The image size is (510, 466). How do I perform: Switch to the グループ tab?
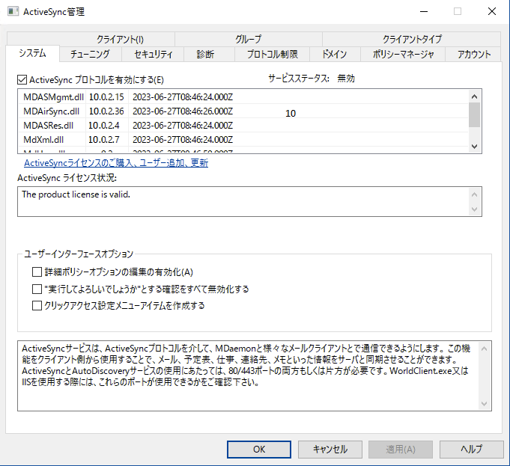pos(249,40)
